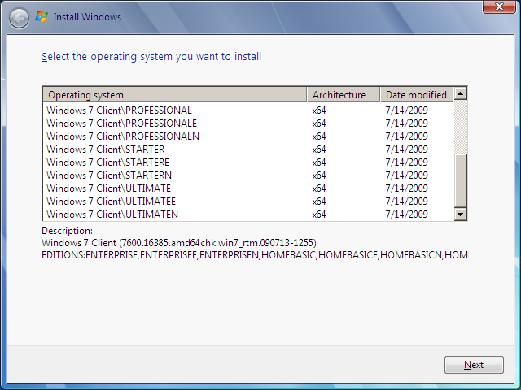Click the 'Select the operating system' heading
521x390 pixels.
[151, 56]
